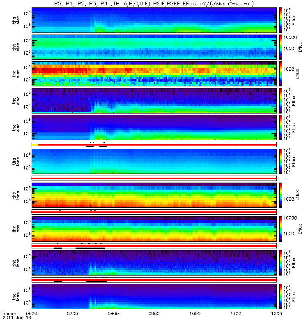Click the red quality bar above thd ions
308x329 pixels.
pyautogui.click(x=154, y=246)
